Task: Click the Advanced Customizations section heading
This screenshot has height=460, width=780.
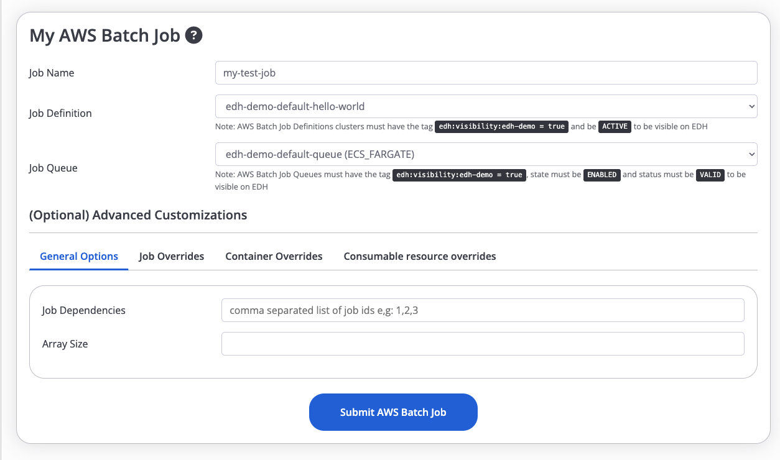Action: (138, 215)
